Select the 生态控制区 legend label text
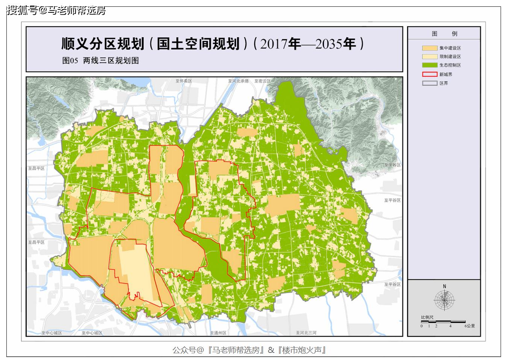The width and height of the screenshot is (507, 363). [x=450, y=65]
